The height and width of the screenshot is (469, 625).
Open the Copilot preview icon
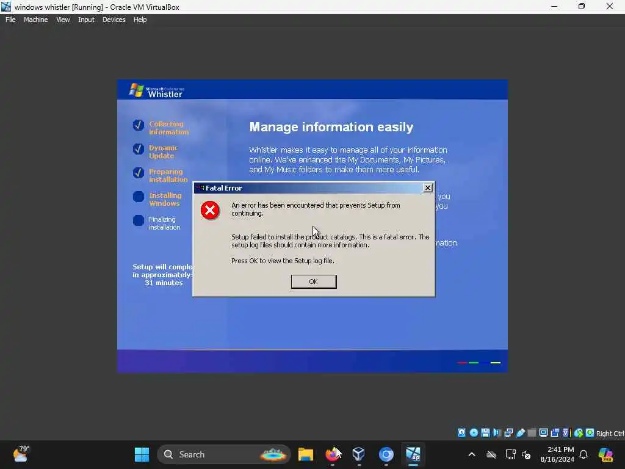pos(606,454)
